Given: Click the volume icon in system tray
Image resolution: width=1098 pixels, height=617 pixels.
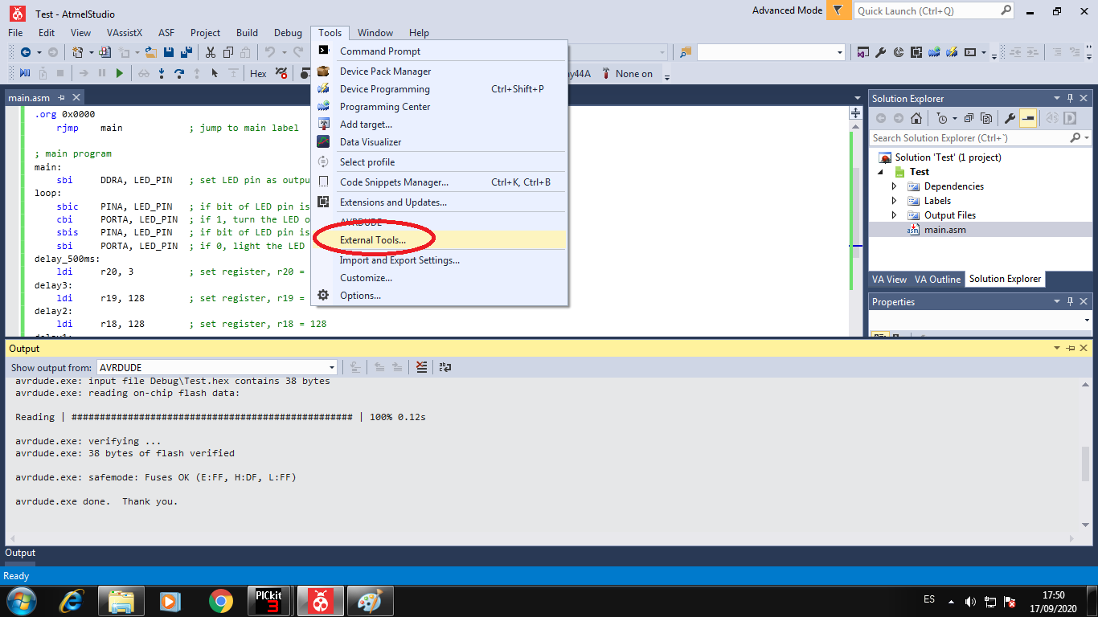Looking at the screenshot, I should pyautogui.click(x=970, y=601).
